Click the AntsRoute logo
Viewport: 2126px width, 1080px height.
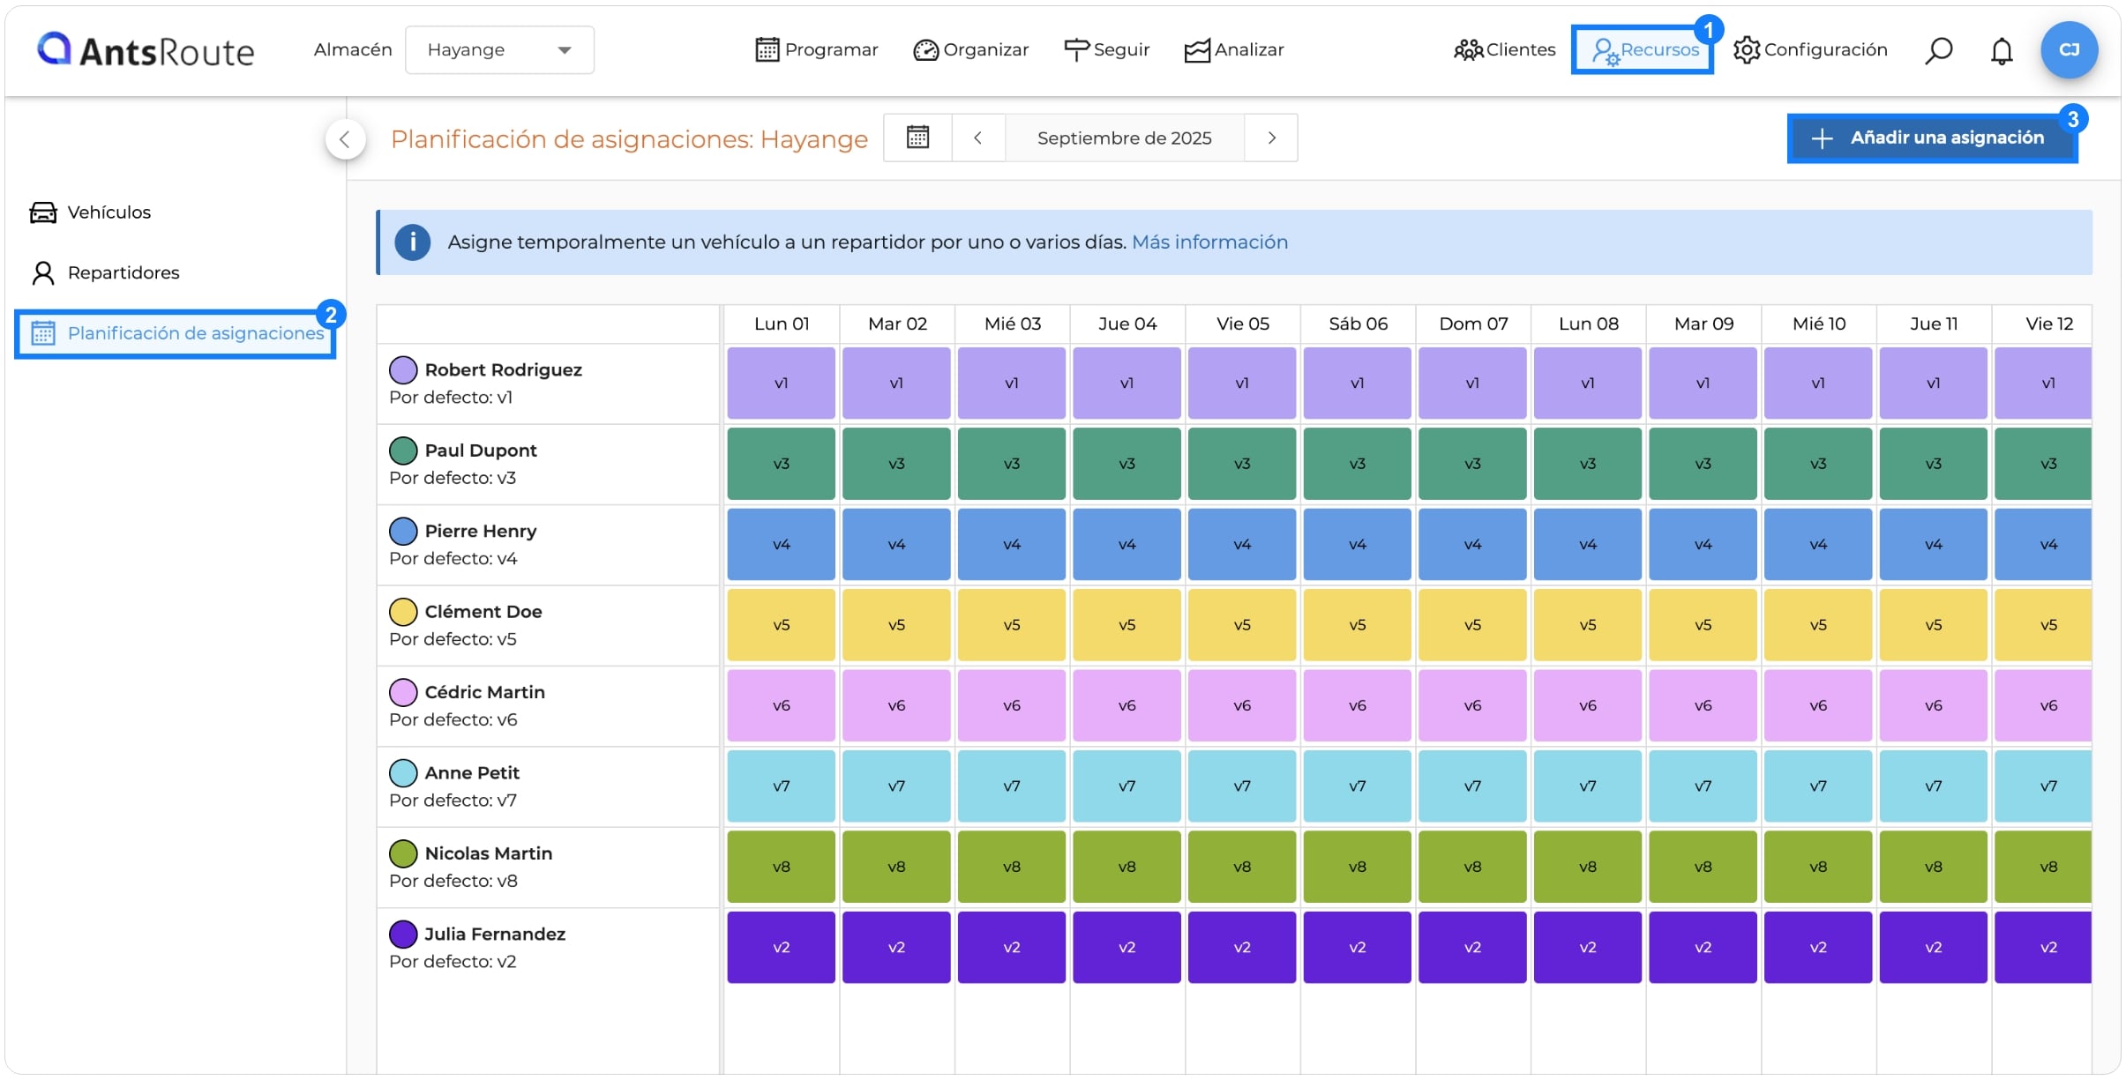[x=146, y=50]
